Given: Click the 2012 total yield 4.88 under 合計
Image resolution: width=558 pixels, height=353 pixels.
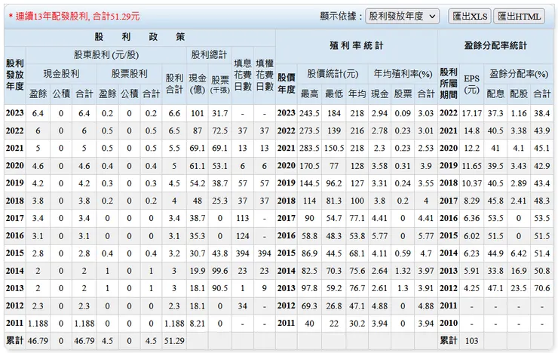Looking at the screenshot, I should (425, 306).
